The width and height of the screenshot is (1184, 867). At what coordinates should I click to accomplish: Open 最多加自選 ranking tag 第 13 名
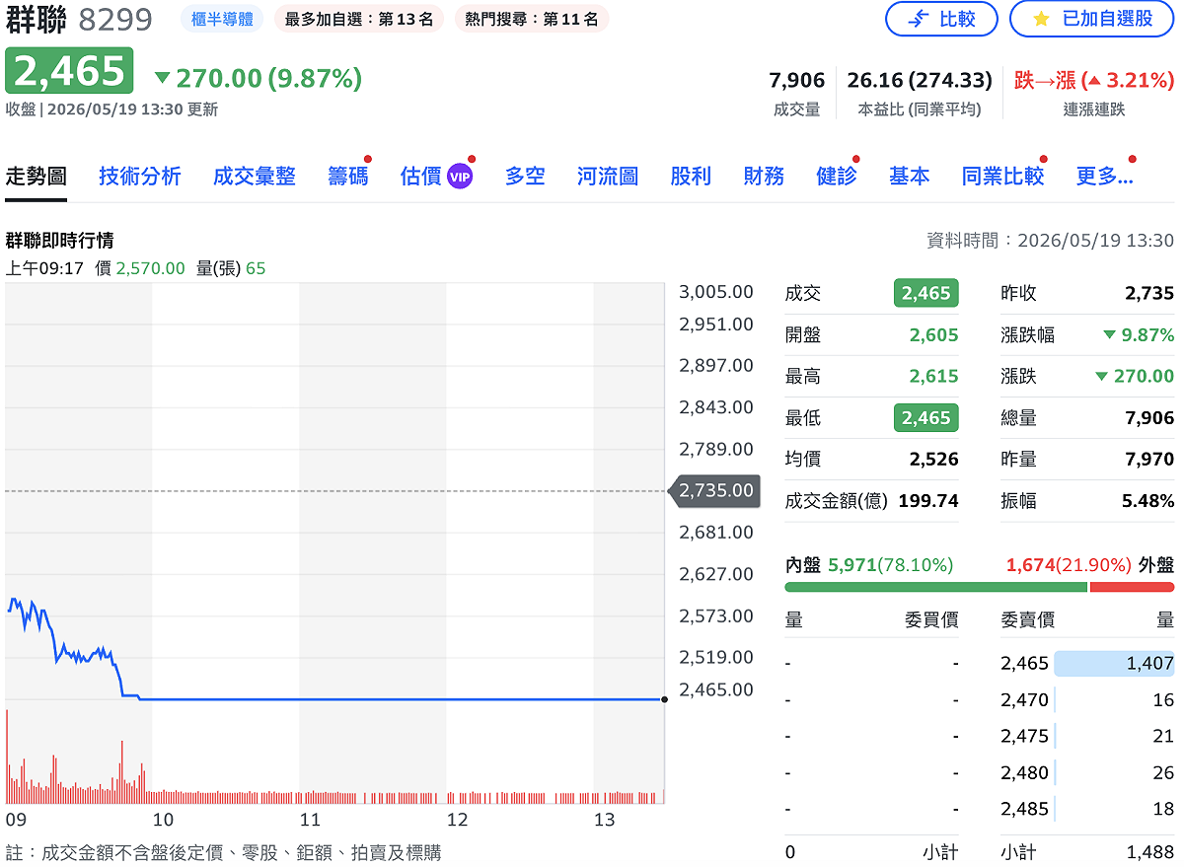click(x=359, y=19)
